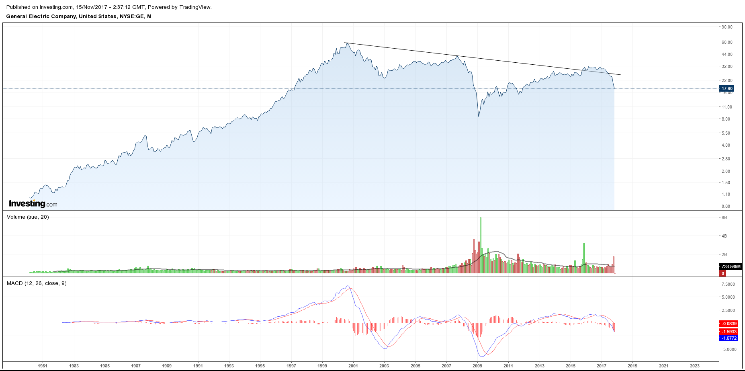
Task: Click the 7.5000 MACD axis label
Action: [x=728, y=284]
